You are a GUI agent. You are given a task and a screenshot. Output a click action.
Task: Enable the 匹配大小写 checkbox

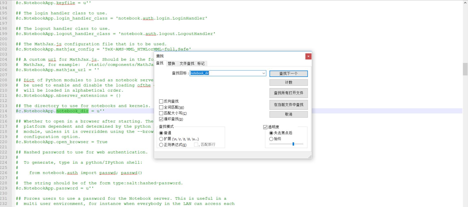pyautogui.click(x=161, y=113)
